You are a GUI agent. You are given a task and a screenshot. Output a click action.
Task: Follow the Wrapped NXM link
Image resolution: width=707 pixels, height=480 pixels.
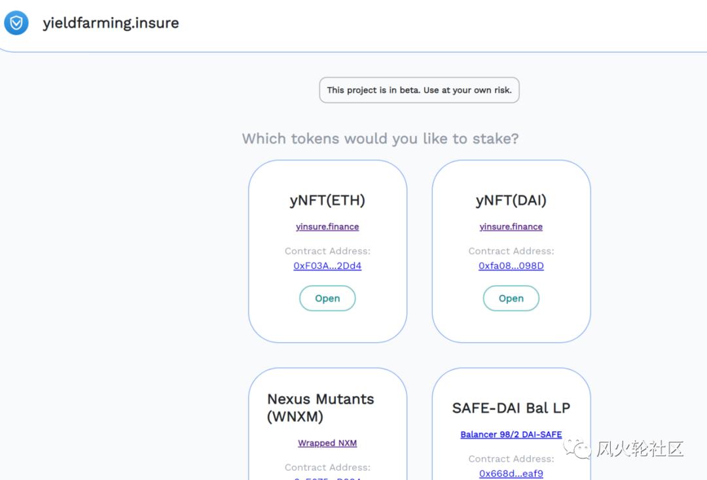tap(327, 443)
